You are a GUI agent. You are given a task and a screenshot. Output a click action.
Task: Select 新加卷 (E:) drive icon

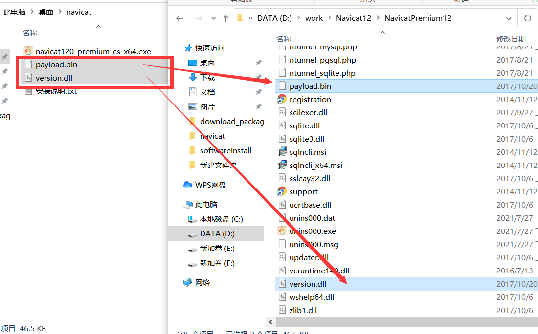point(193,249)
